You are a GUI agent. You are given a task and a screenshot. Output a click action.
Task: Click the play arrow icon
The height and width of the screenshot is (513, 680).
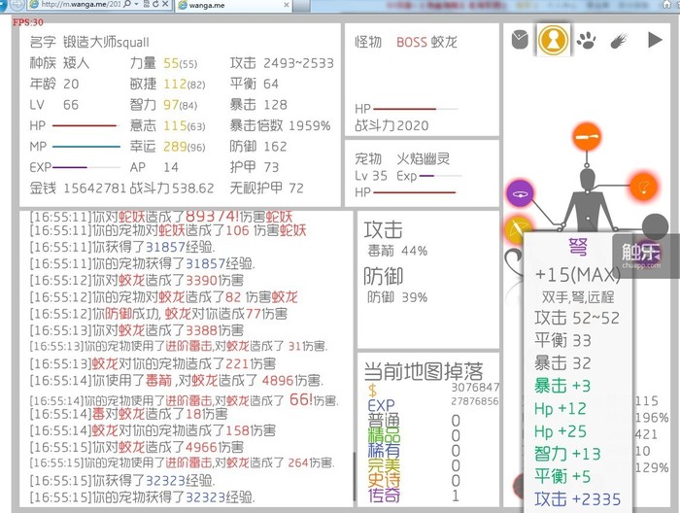655,40
